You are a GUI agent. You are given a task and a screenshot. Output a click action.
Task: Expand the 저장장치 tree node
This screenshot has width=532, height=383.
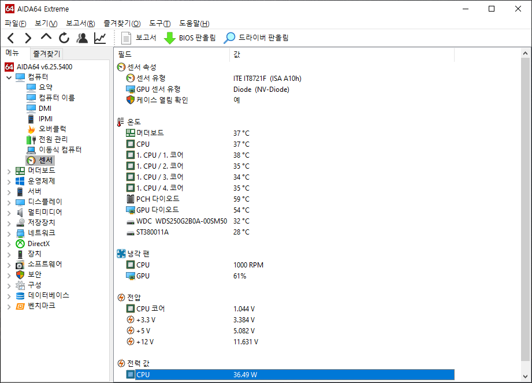9,223
